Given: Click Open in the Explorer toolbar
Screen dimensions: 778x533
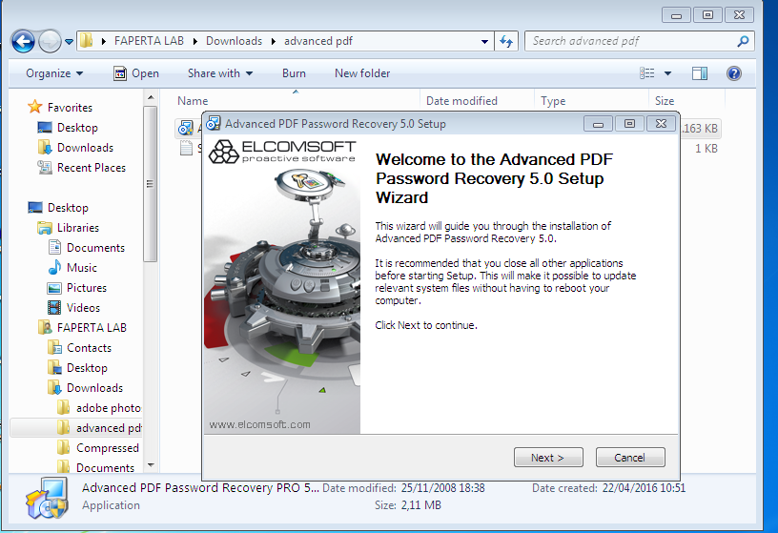Looking at the screenshot, I should point(136,73).
